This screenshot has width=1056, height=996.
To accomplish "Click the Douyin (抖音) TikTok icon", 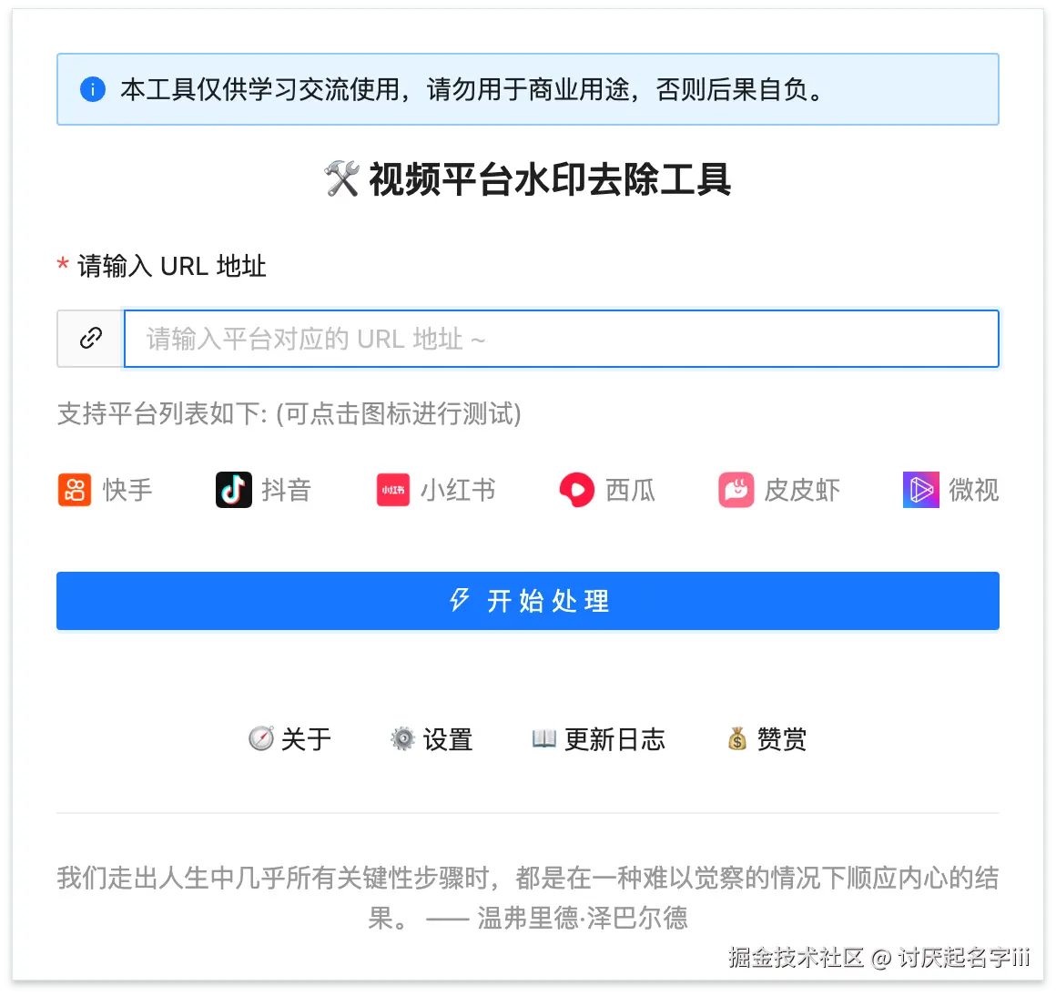I will [234, 490].
